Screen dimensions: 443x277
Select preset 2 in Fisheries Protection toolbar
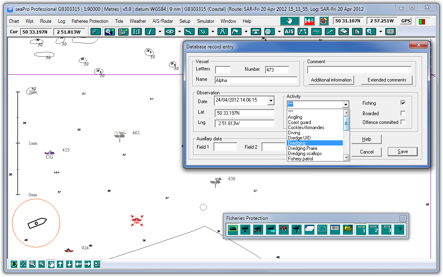pos(374,229)
